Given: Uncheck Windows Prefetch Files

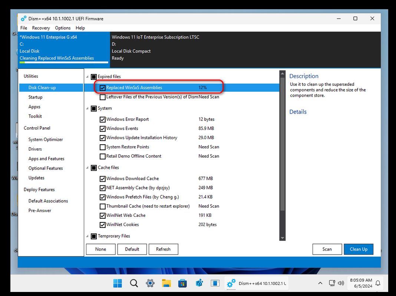Looking at the screenshot, I should 103,197.
